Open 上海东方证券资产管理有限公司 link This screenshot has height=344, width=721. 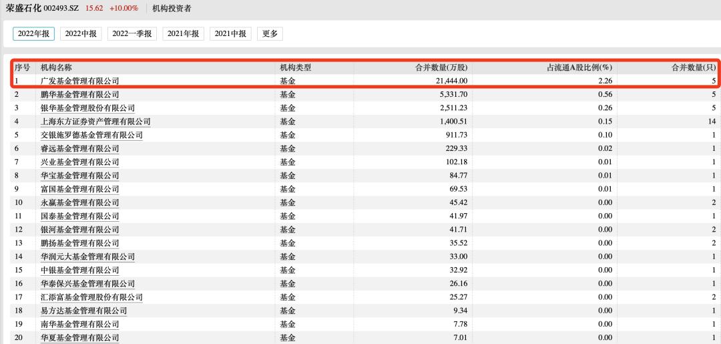click(x=95, y=122)
